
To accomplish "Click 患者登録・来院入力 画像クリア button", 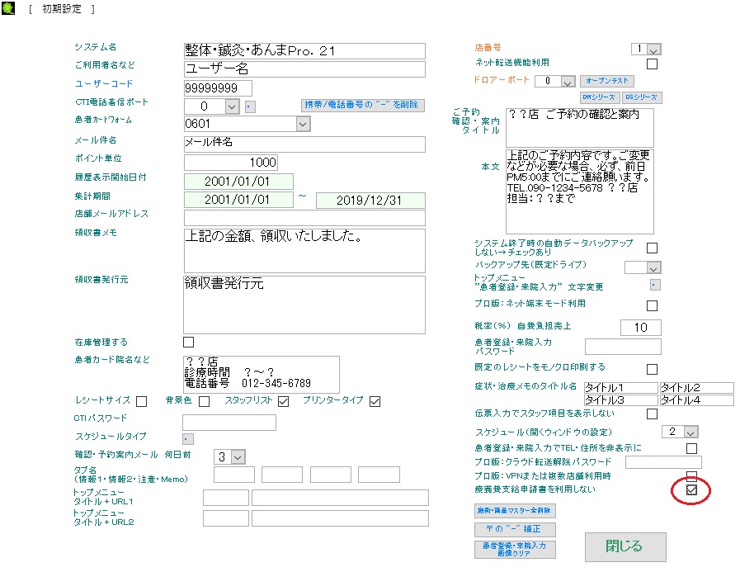I will pyautogui.click(x=515, y=550).
